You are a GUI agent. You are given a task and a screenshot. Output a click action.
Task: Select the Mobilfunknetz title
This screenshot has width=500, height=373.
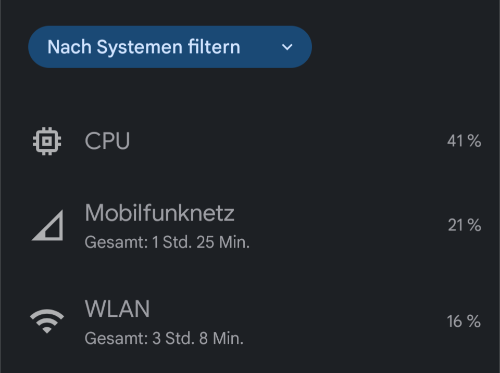159,213
